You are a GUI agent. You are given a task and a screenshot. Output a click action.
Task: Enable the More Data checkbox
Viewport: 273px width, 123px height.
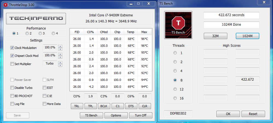coord(44,104)
